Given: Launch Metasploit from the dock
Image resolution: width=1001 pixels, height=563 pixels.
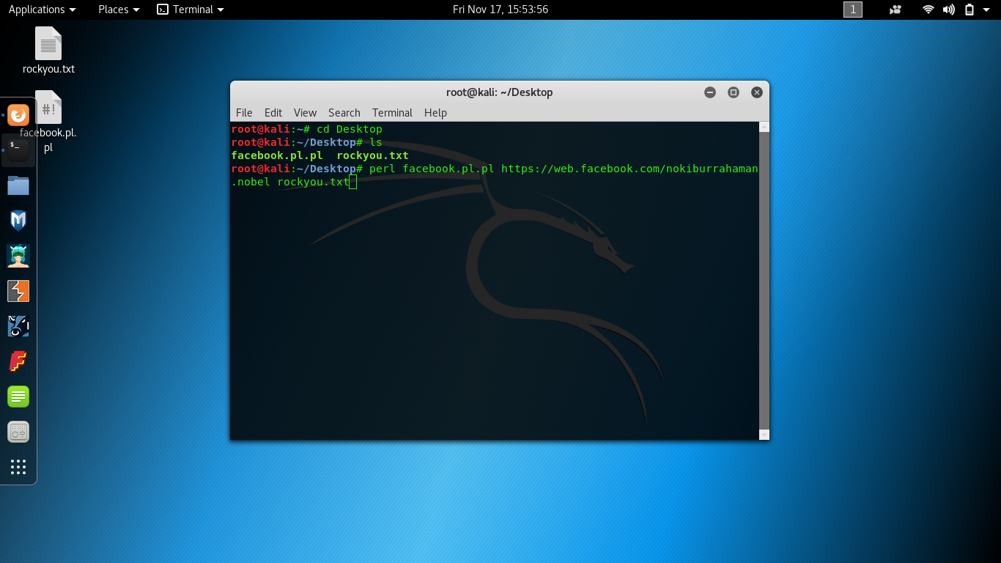Looking at the screenshot, I should tap(18, 221).
